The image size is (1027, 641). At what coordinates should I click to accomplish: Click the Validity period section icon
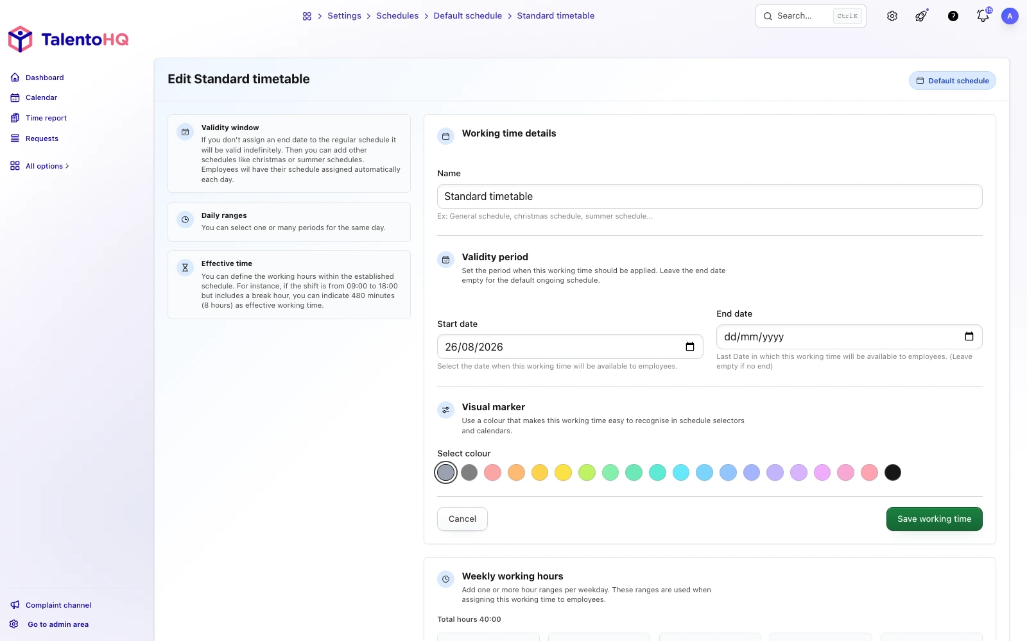tap(445, 260)
